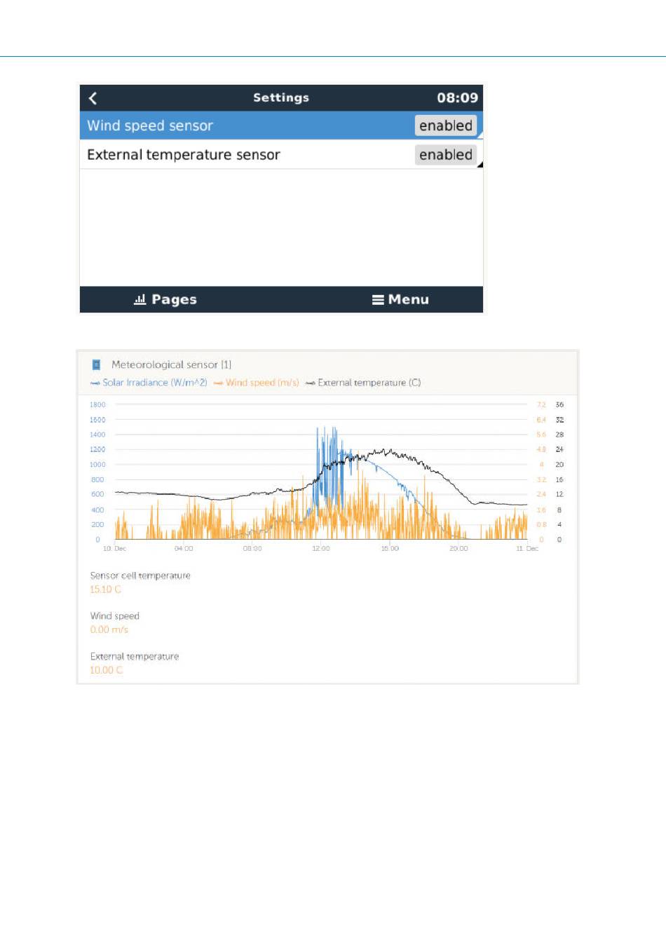
Task: Click the 11. Dec date on the axis
Action: click(x=527, y=549)
